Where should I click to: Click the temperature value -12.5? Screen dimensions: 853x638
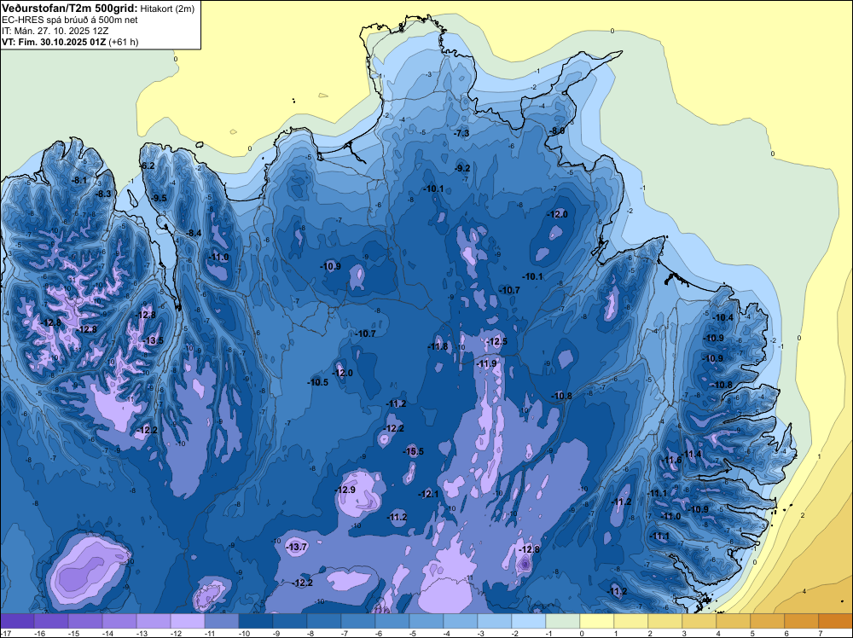pos(496,341)
